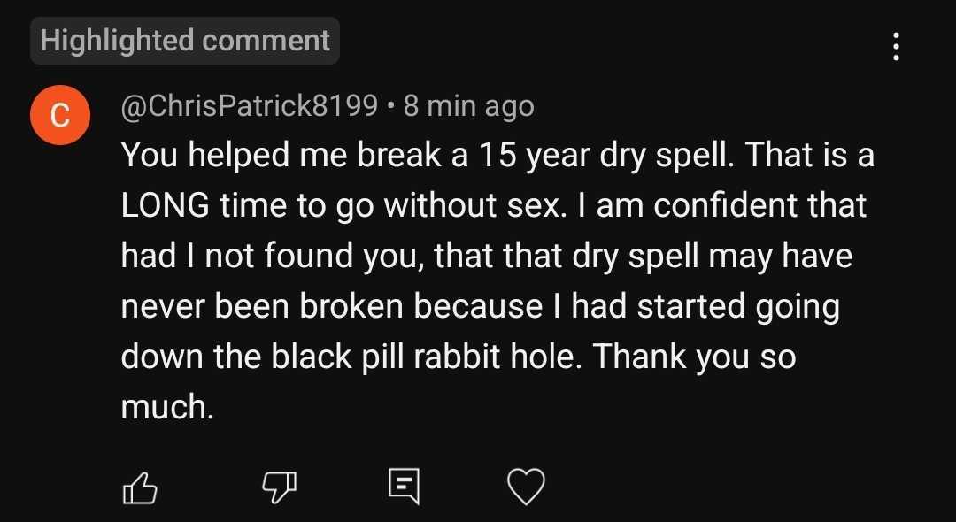Click the phrase "I am confident that"
Viewport: 956px width, 522px height.
point(723,206)
